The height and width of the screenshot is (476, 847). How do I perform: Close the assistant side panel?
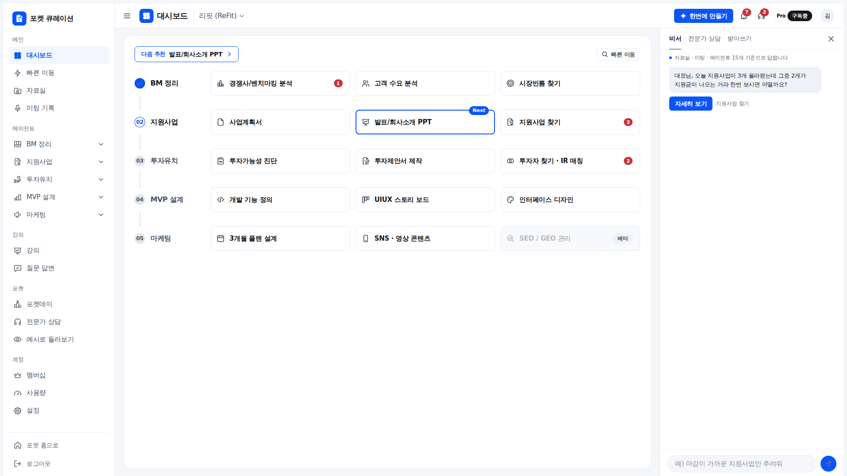[831, 39]
